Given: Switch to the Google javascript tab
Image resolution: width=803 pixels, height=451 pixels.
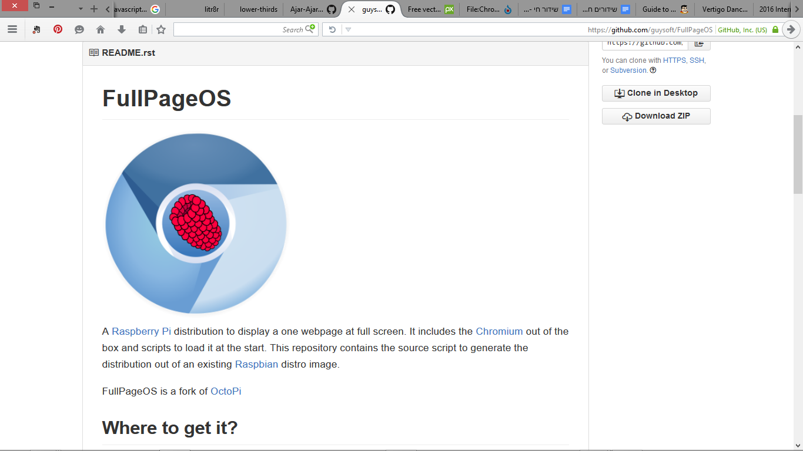Looking at the screenshot, I should (138, 9).
